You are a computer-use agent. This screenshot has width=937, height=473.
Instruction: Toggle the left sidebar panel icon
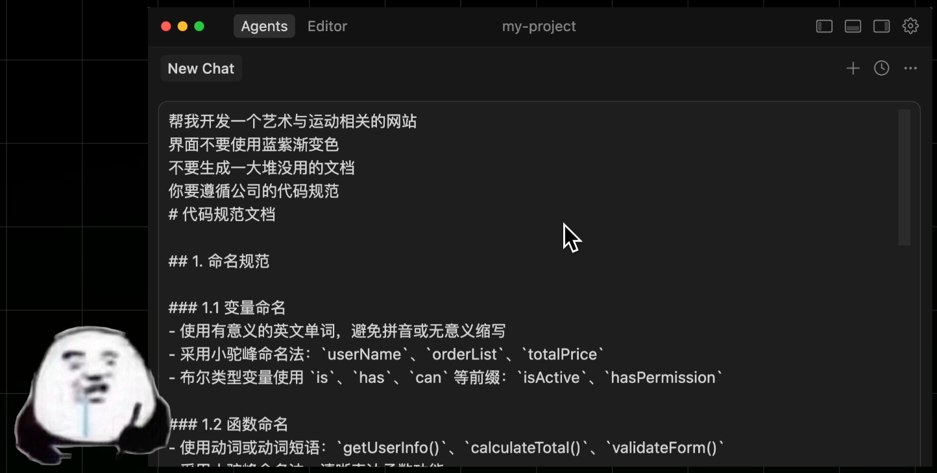click(x=824, y=26)
